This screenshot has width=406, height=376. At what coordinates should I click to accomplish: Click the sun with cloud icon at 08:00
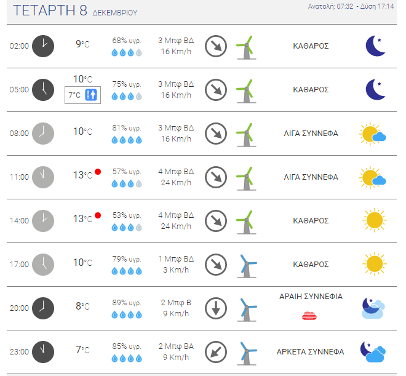(x=372, y=134)
